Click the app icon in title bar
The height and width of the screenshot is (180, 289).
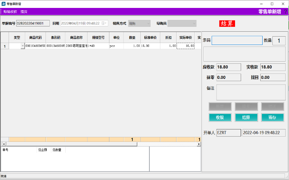coord(4,3)
